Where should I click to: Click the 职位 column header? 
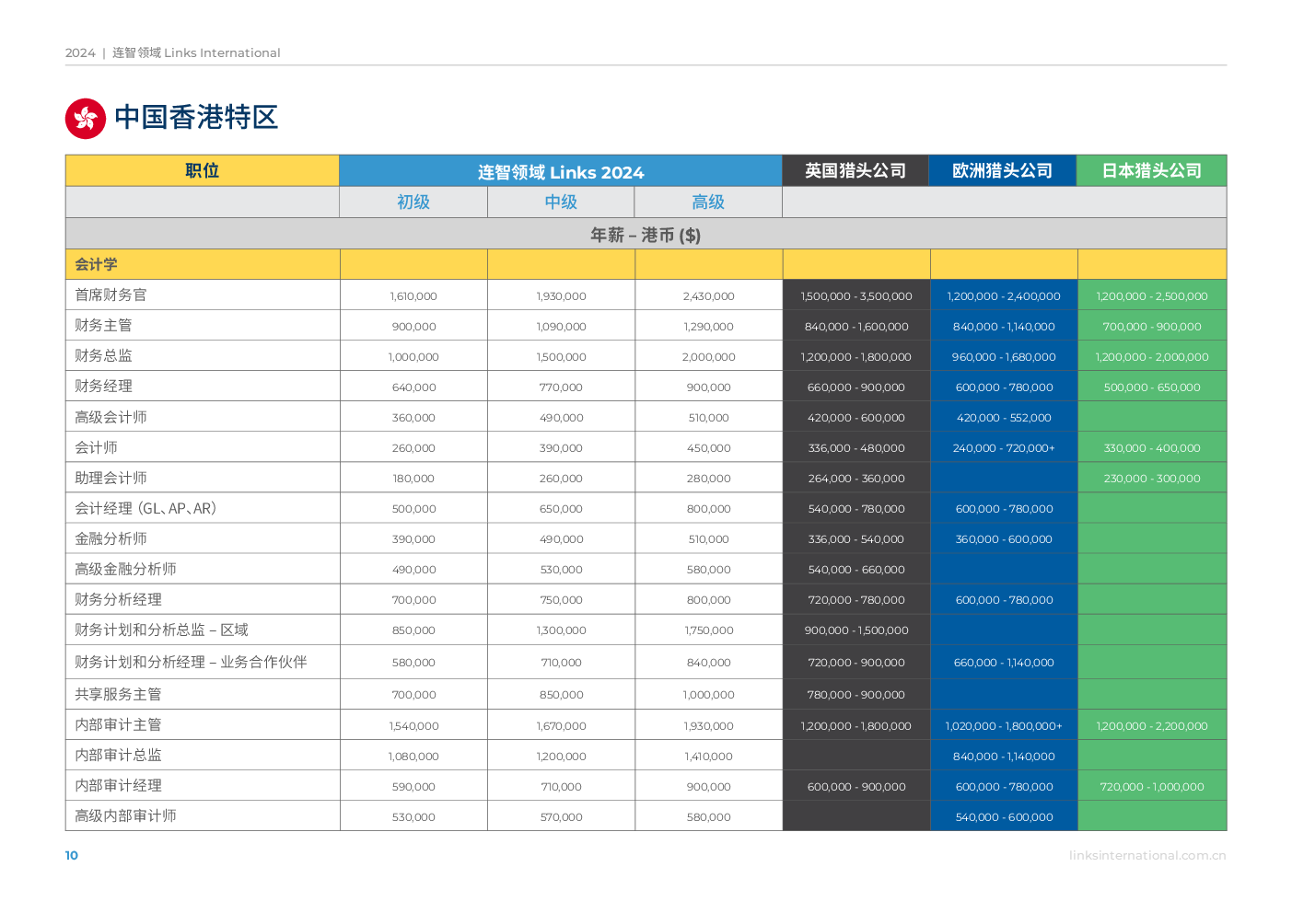tap(203, 170)
